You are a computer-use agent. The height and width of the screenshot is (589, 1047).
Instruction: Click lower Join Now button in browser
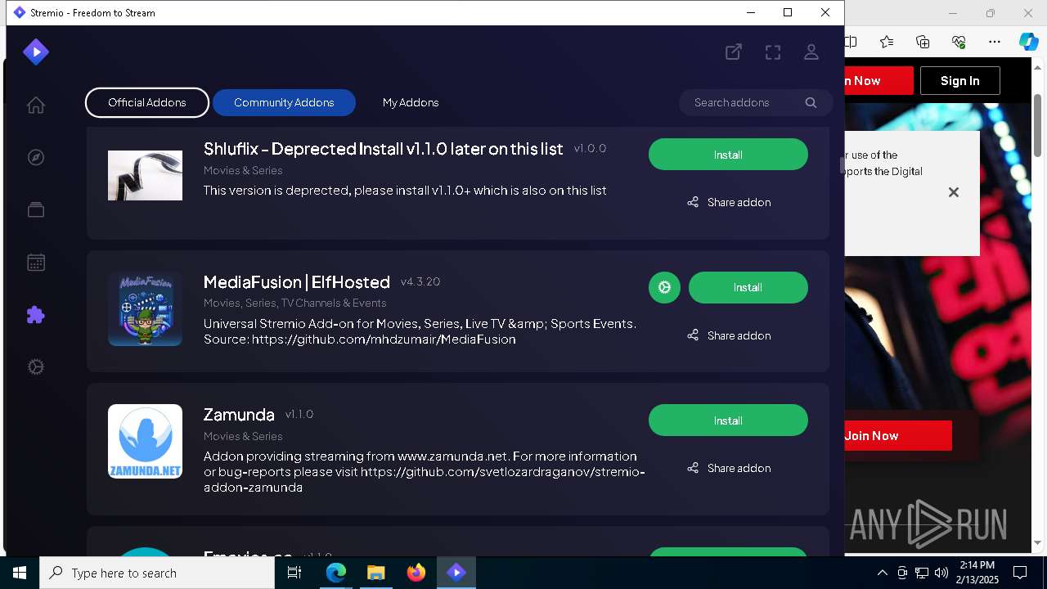coord(898,435)
